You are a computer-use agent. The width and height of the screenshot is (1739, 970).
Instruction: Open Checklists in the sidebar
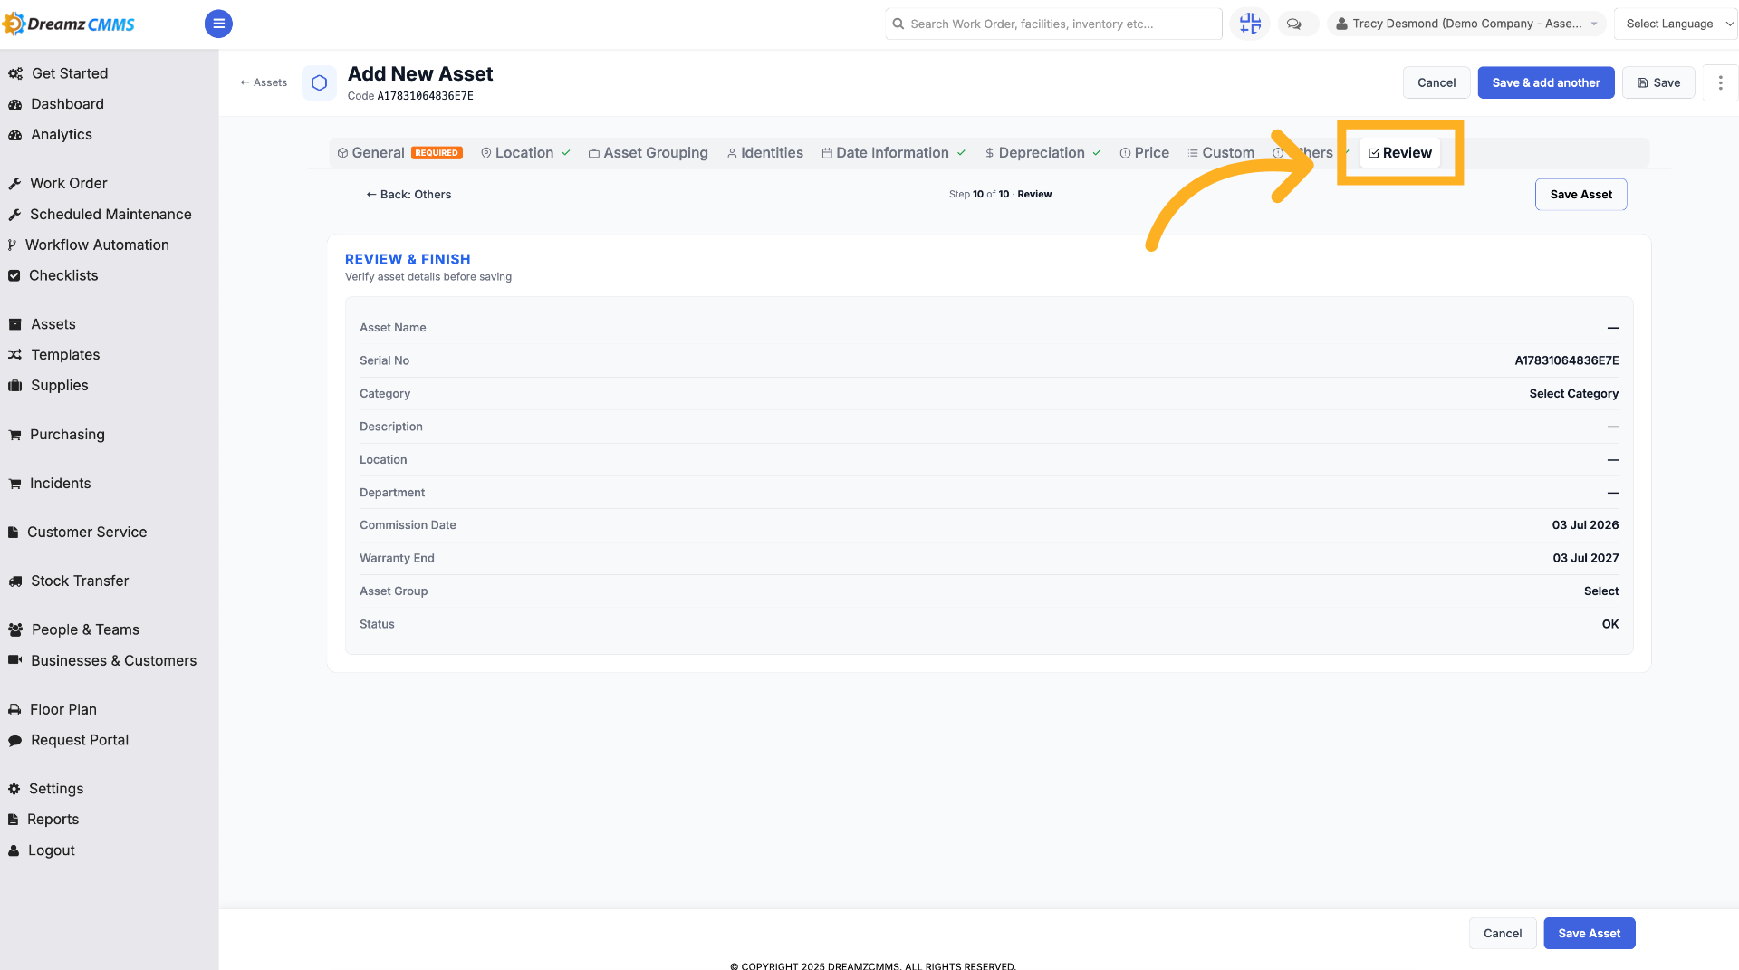53,275
